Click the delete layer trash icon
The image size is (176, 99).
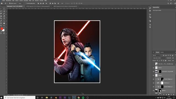pyautogui.click(x=174, y=95)
